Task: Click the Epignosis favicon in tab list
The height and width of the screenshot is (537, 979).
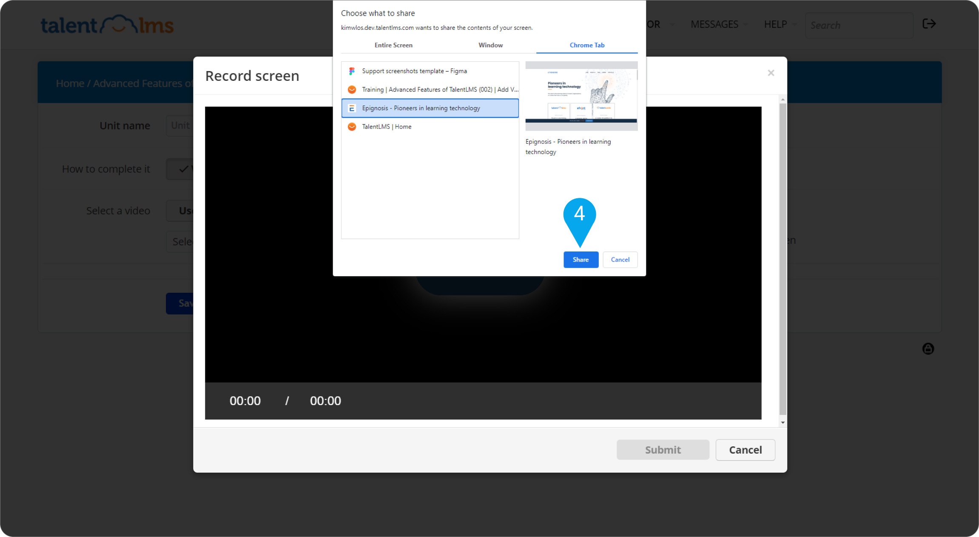Action: point(352,108)
